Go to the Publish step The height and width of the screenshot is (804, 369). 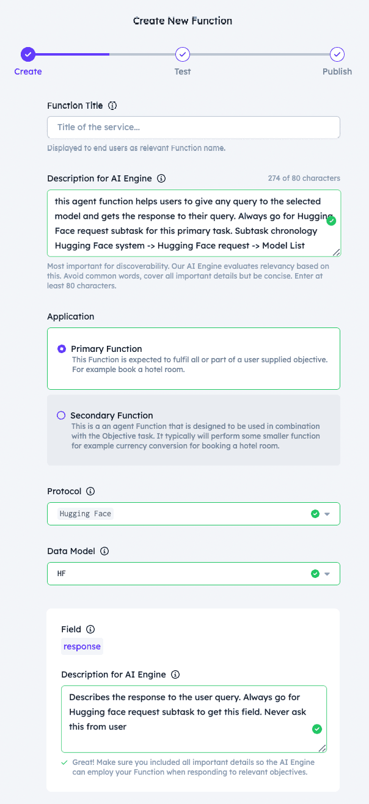337,54
